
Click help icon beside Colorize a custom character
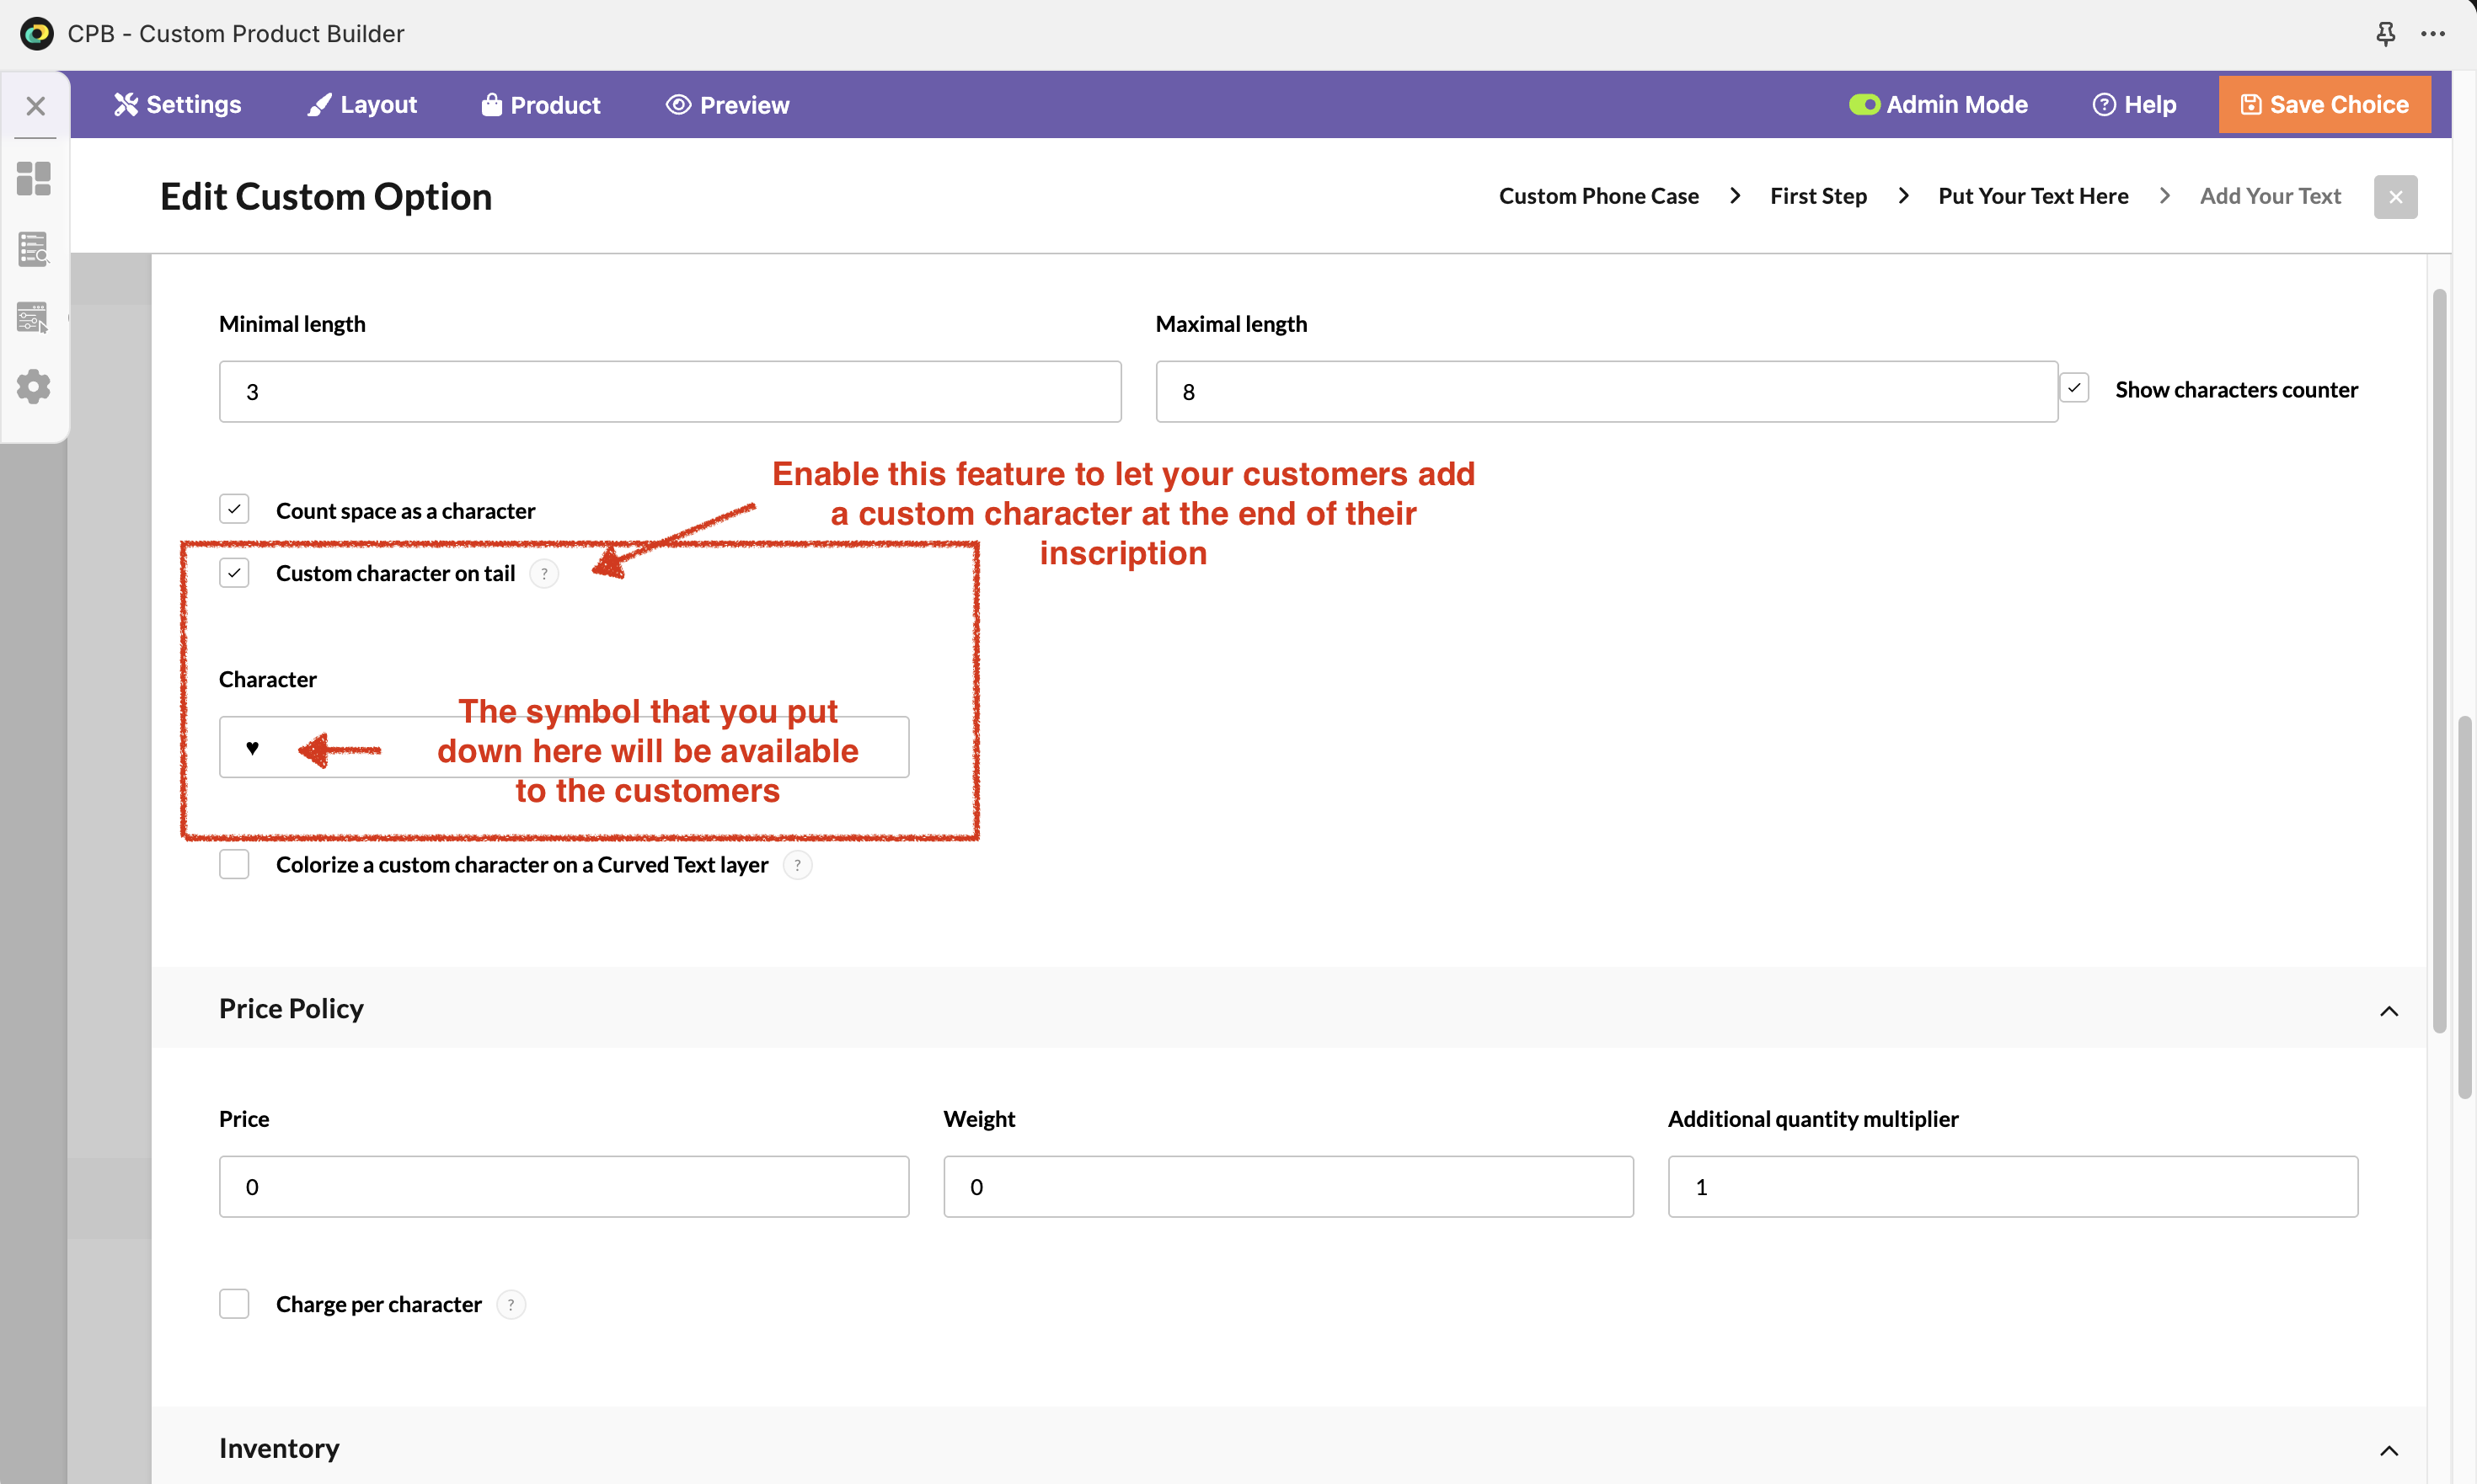(x=797, y=865)
